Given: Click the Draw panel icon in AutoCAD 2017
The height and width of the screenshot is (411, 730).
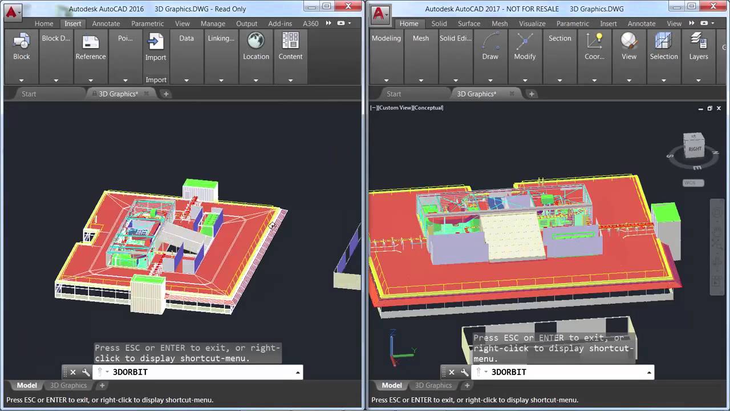Looking at the screenshot, I should pos(490,41).
